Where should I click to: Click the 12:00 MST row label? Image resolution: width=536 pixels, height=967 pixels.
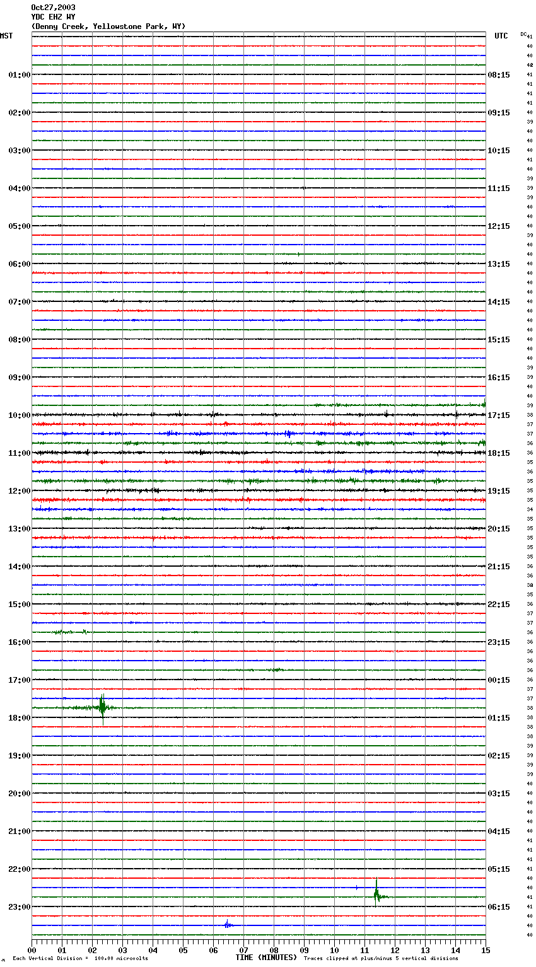[x=20, y=491]
